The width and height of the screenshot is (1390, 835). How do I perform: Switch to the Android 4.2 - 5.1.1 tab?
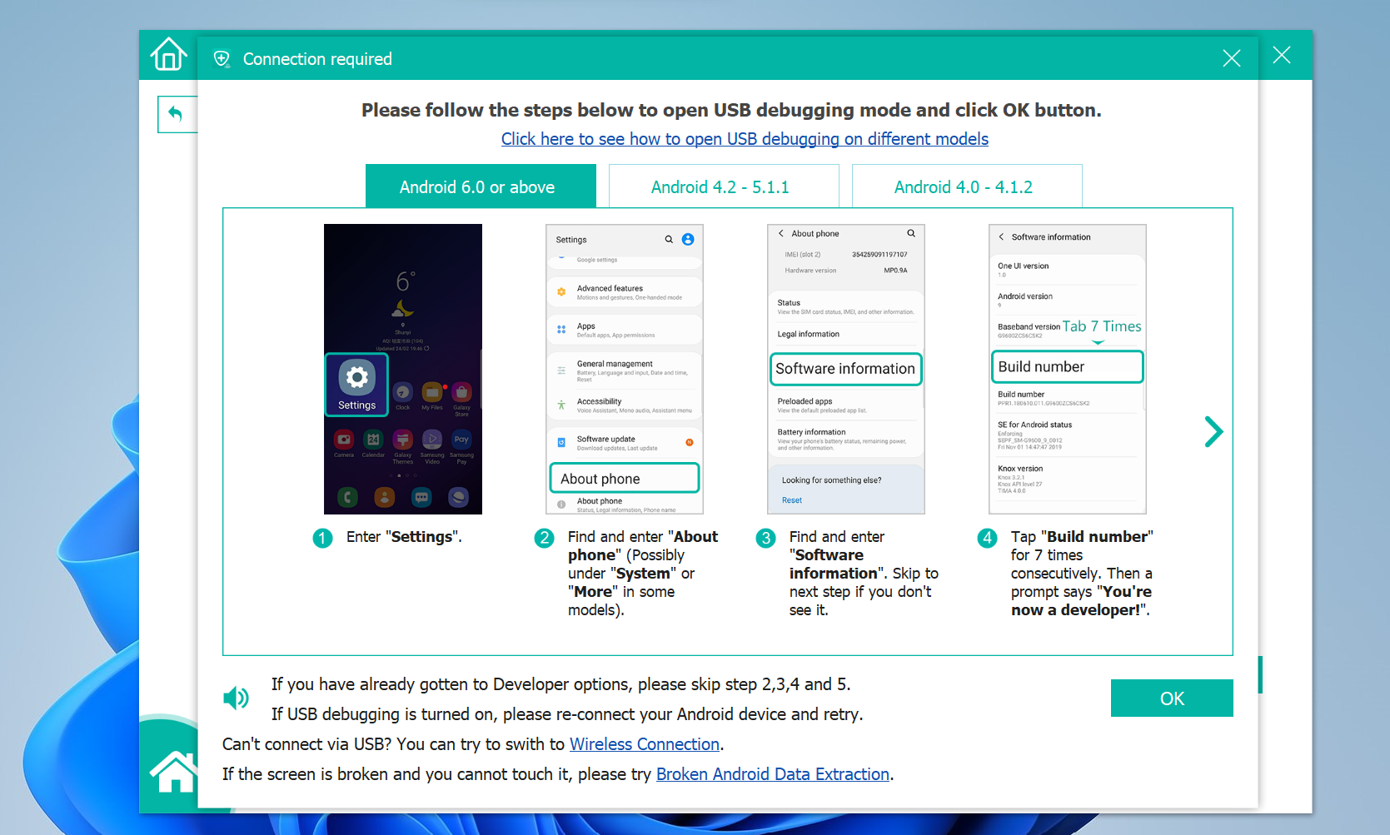click(724, 186)
